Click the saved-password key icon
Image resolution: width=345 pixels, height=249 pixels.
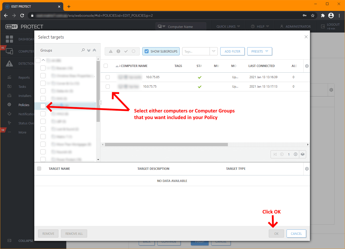(x=304, y=15)
